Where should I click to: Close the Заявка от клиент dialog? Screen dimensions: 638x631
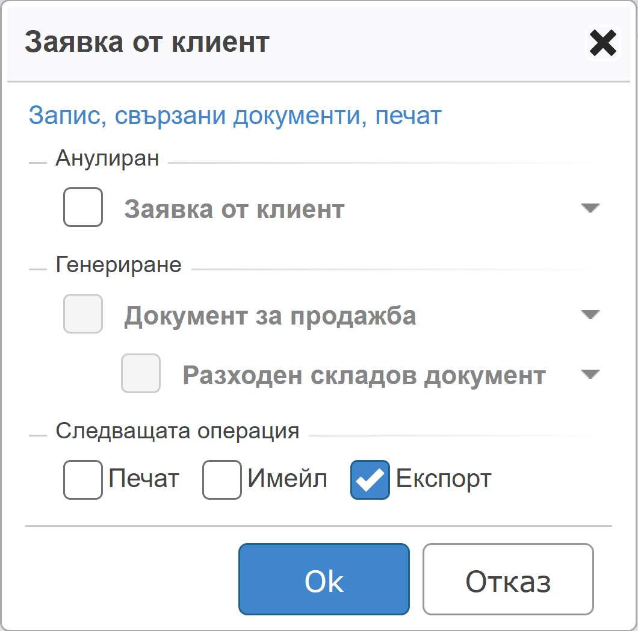point(602,43)
